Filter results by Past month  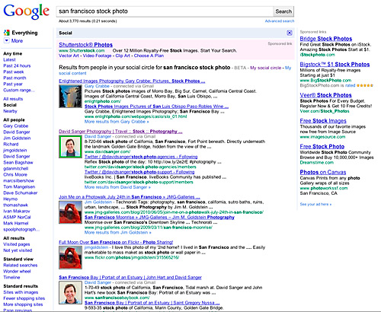pos(14,78)
